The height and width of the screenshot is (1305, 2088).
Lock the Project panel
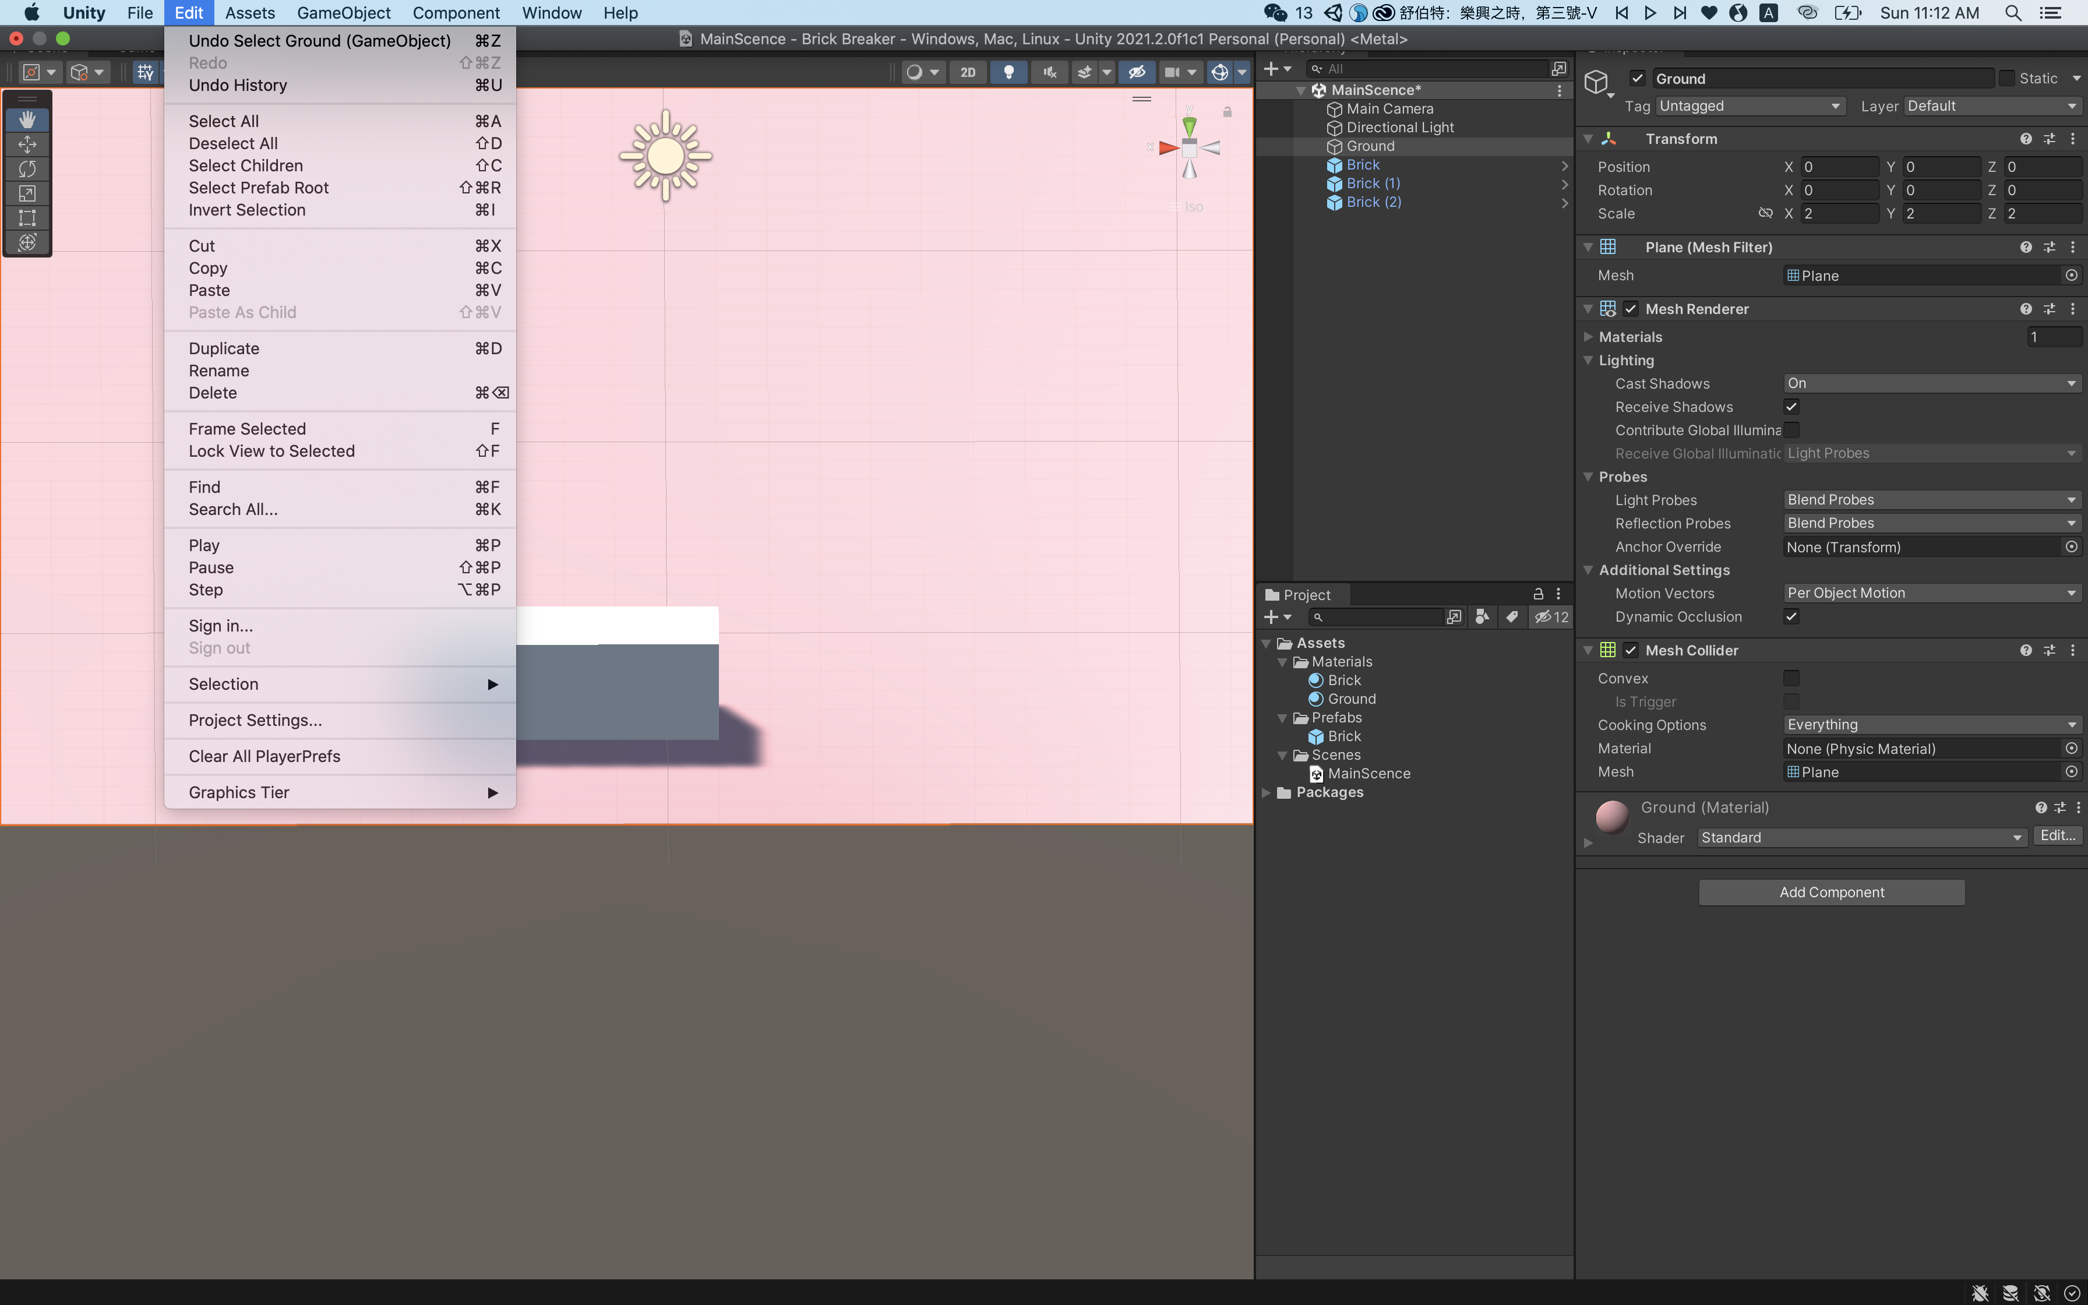coord(1537,594)
